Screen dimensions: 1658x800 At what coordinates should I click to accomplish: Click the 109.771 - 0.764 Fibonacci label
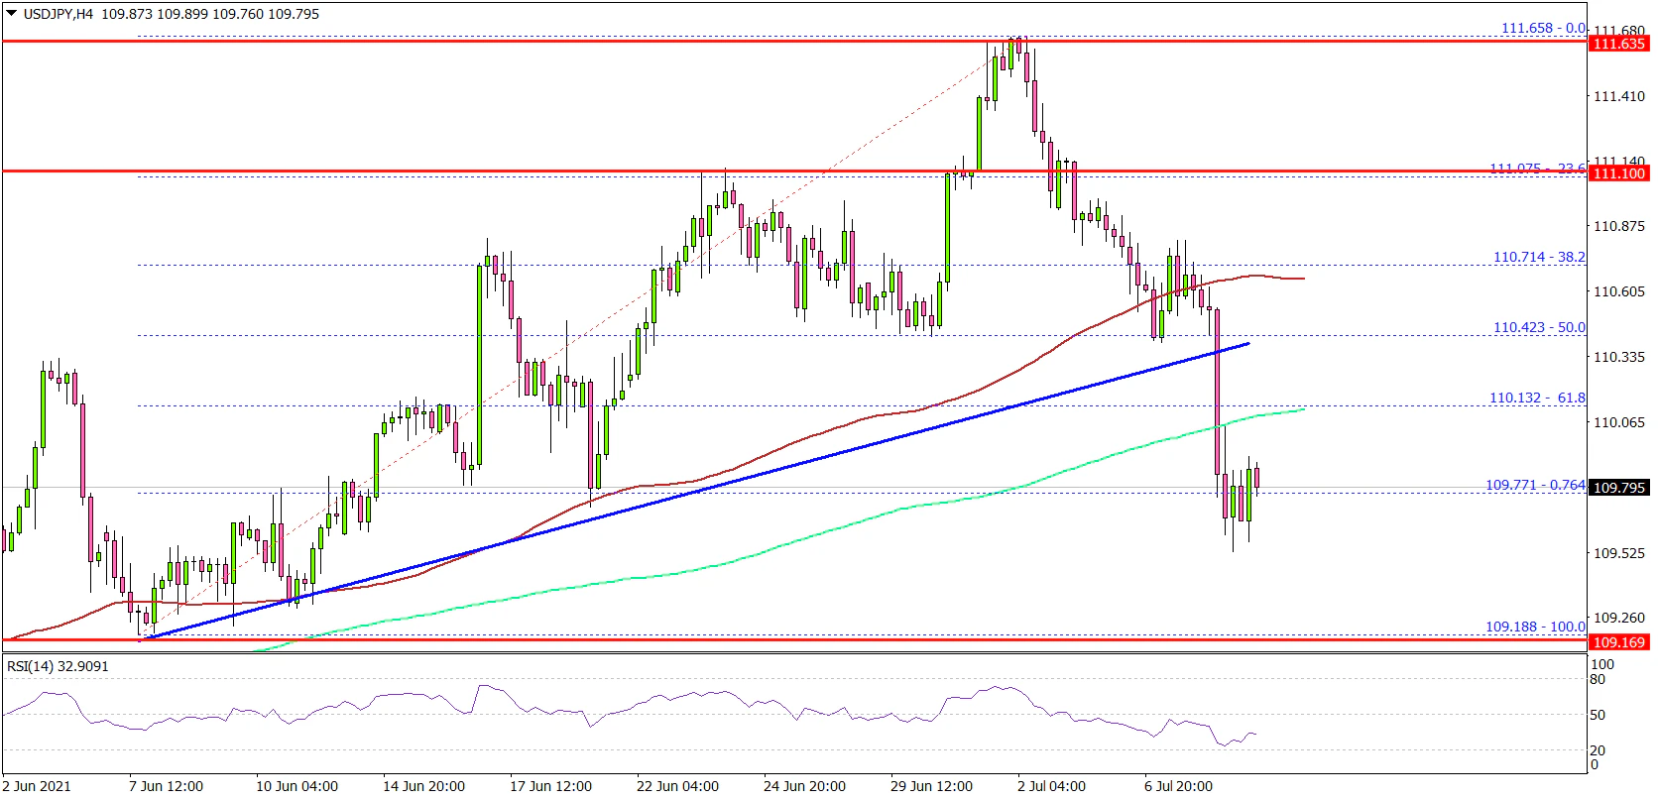pyautogui.click(x=1534, y=485)
